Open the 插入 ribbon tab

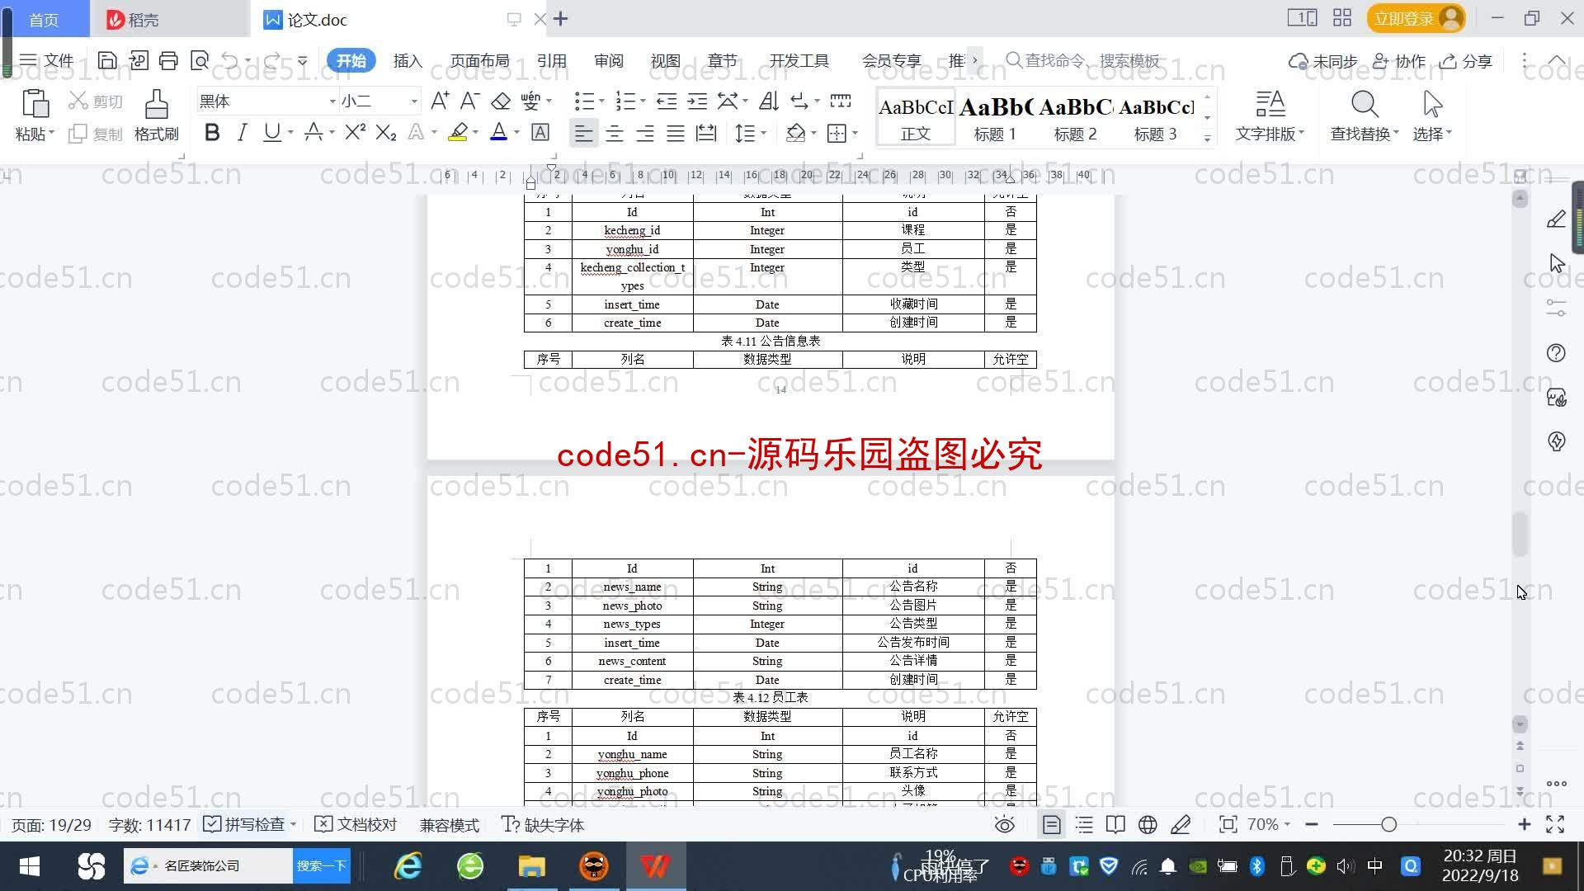coord(408,60)
